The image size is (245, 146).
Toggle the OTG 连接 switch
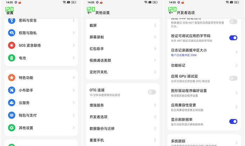coord(152,92)
